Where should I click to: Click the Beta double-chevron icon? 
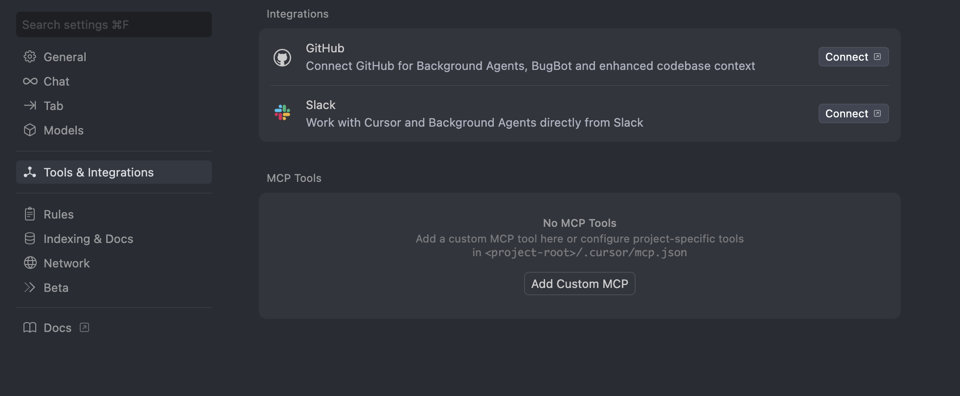[x=29, y=287]
